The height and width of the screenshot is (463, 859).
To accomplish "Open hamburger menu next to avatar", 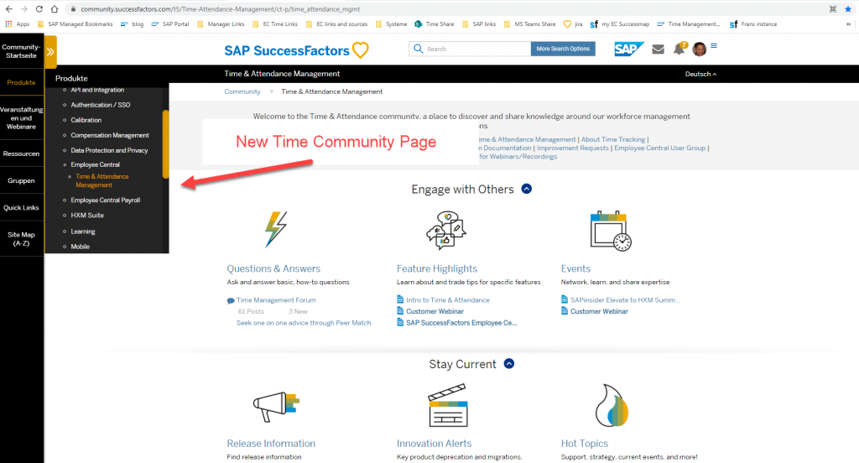I will (714, 46).
